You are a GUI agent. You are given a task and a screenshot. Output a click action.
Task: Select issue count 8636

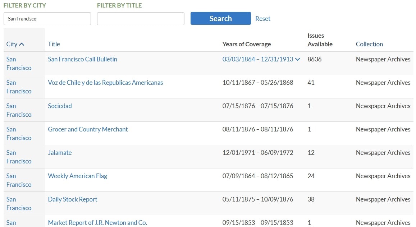(x=314, y=59)
